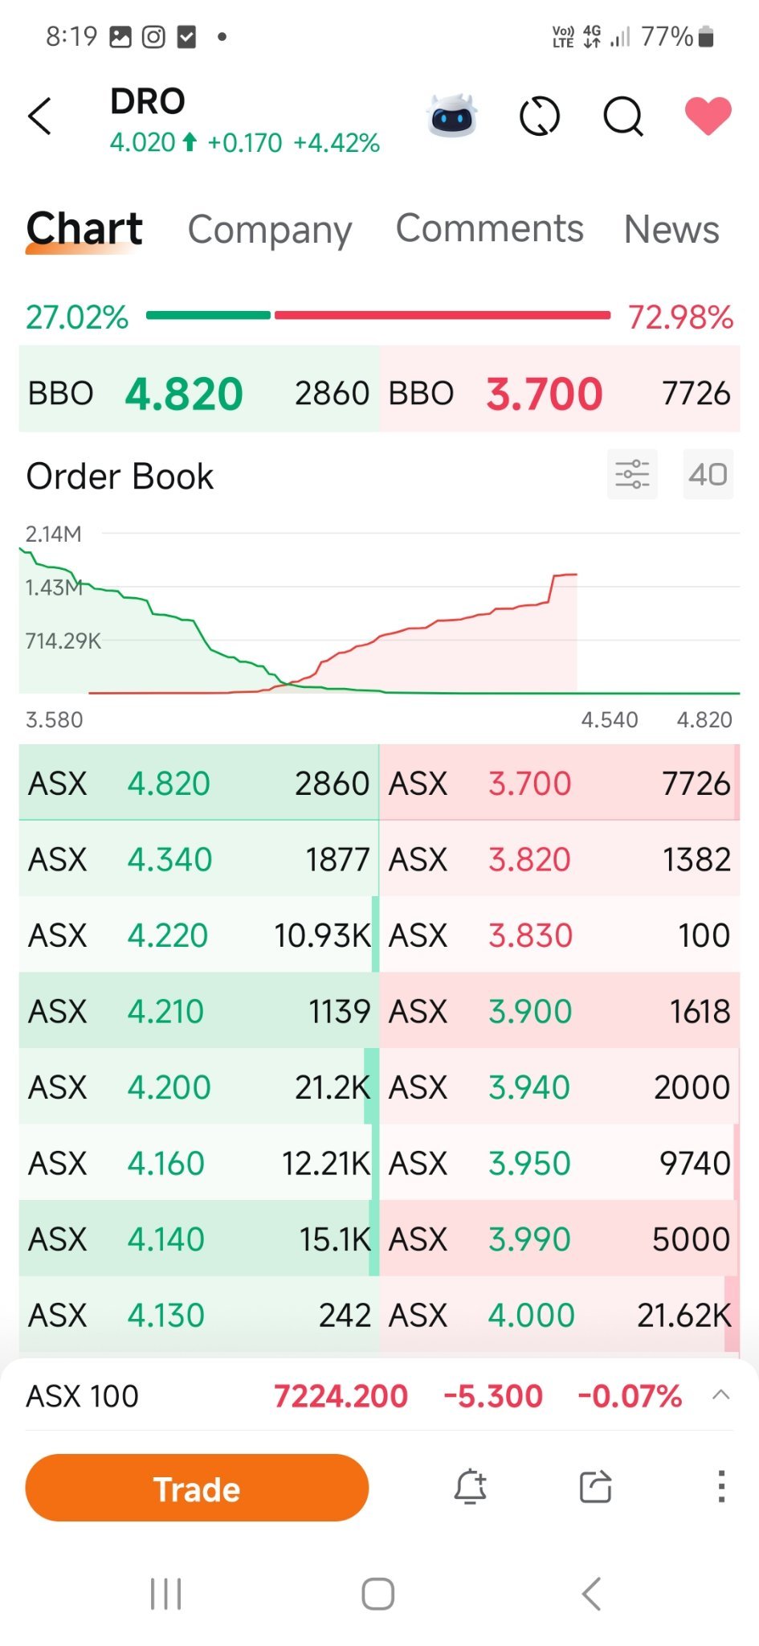Tap the Android home navigation button

[377, 1594]
